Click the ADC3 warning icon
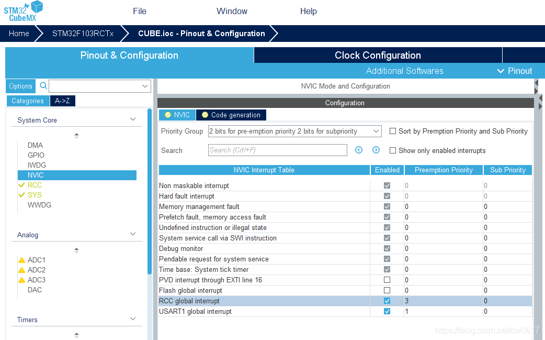545x340 pixels. 21,280
